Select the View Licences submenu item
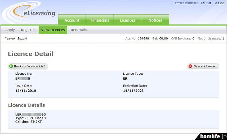The image size is (227, 140). coord(53,30)
